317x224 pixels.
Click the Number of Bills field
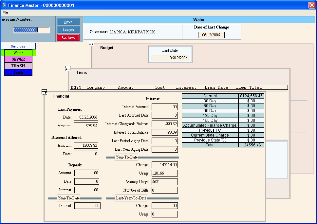coord(165,190)
